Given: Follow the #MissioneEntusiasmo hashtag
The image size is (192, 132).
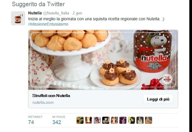Looking at the screenshot, I should coord(48,24).
